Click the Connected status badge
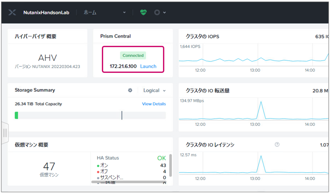Image resolution: width=330 pixels, height=193 pixels. [133, 55]
